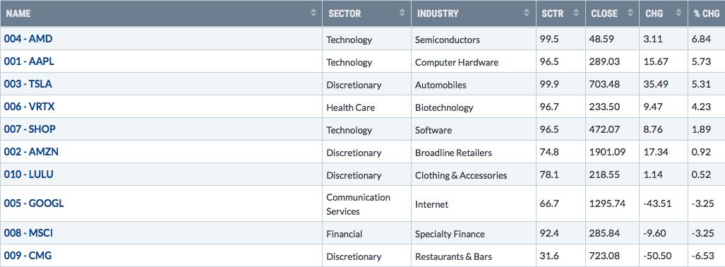
Task: Click the INDUSTRY column header text
Action: (438, 13)
